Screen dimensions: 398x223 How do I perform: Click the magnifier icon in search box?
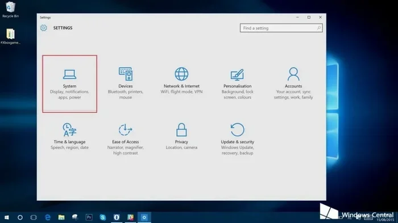pyautogui.click(x=318, y=28)
